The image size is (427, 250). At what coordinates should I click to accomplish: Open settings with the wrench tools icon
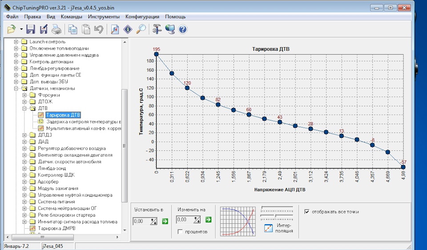click(x=156, y=29)
